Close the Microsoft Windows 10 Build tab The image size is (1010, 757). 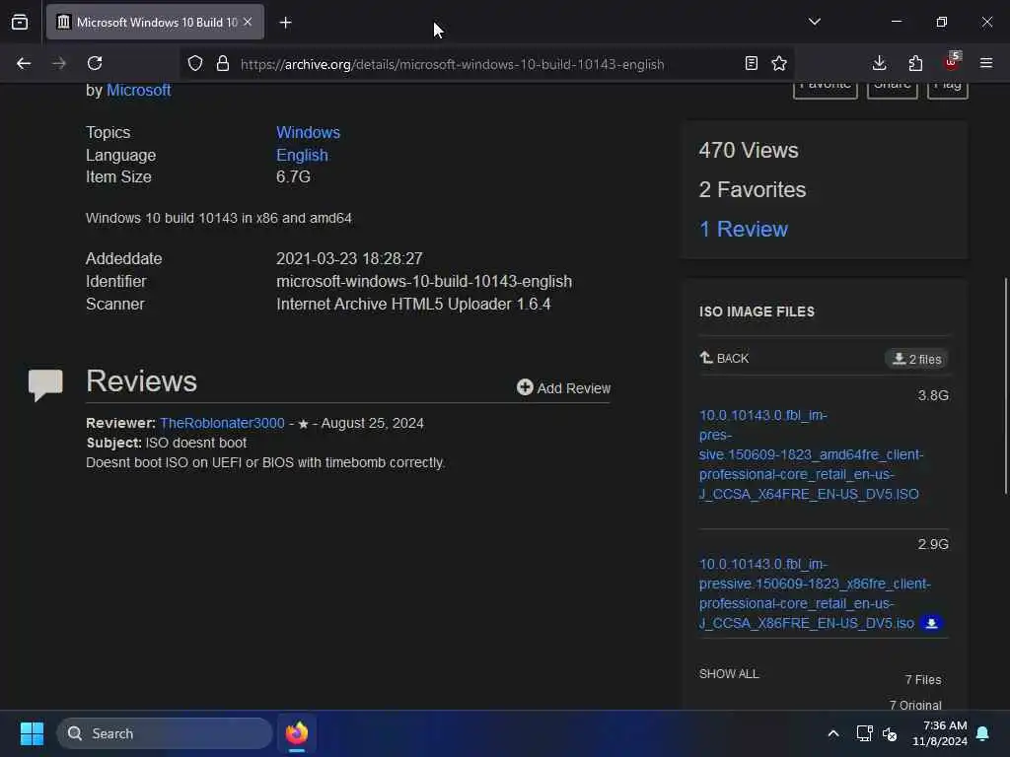coord(248,22)
